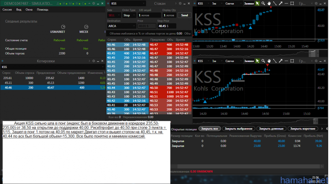Open the Котировки panel settings gear
Image resolution: width=332 pixels, height=184 pixels.
point(94,61)
